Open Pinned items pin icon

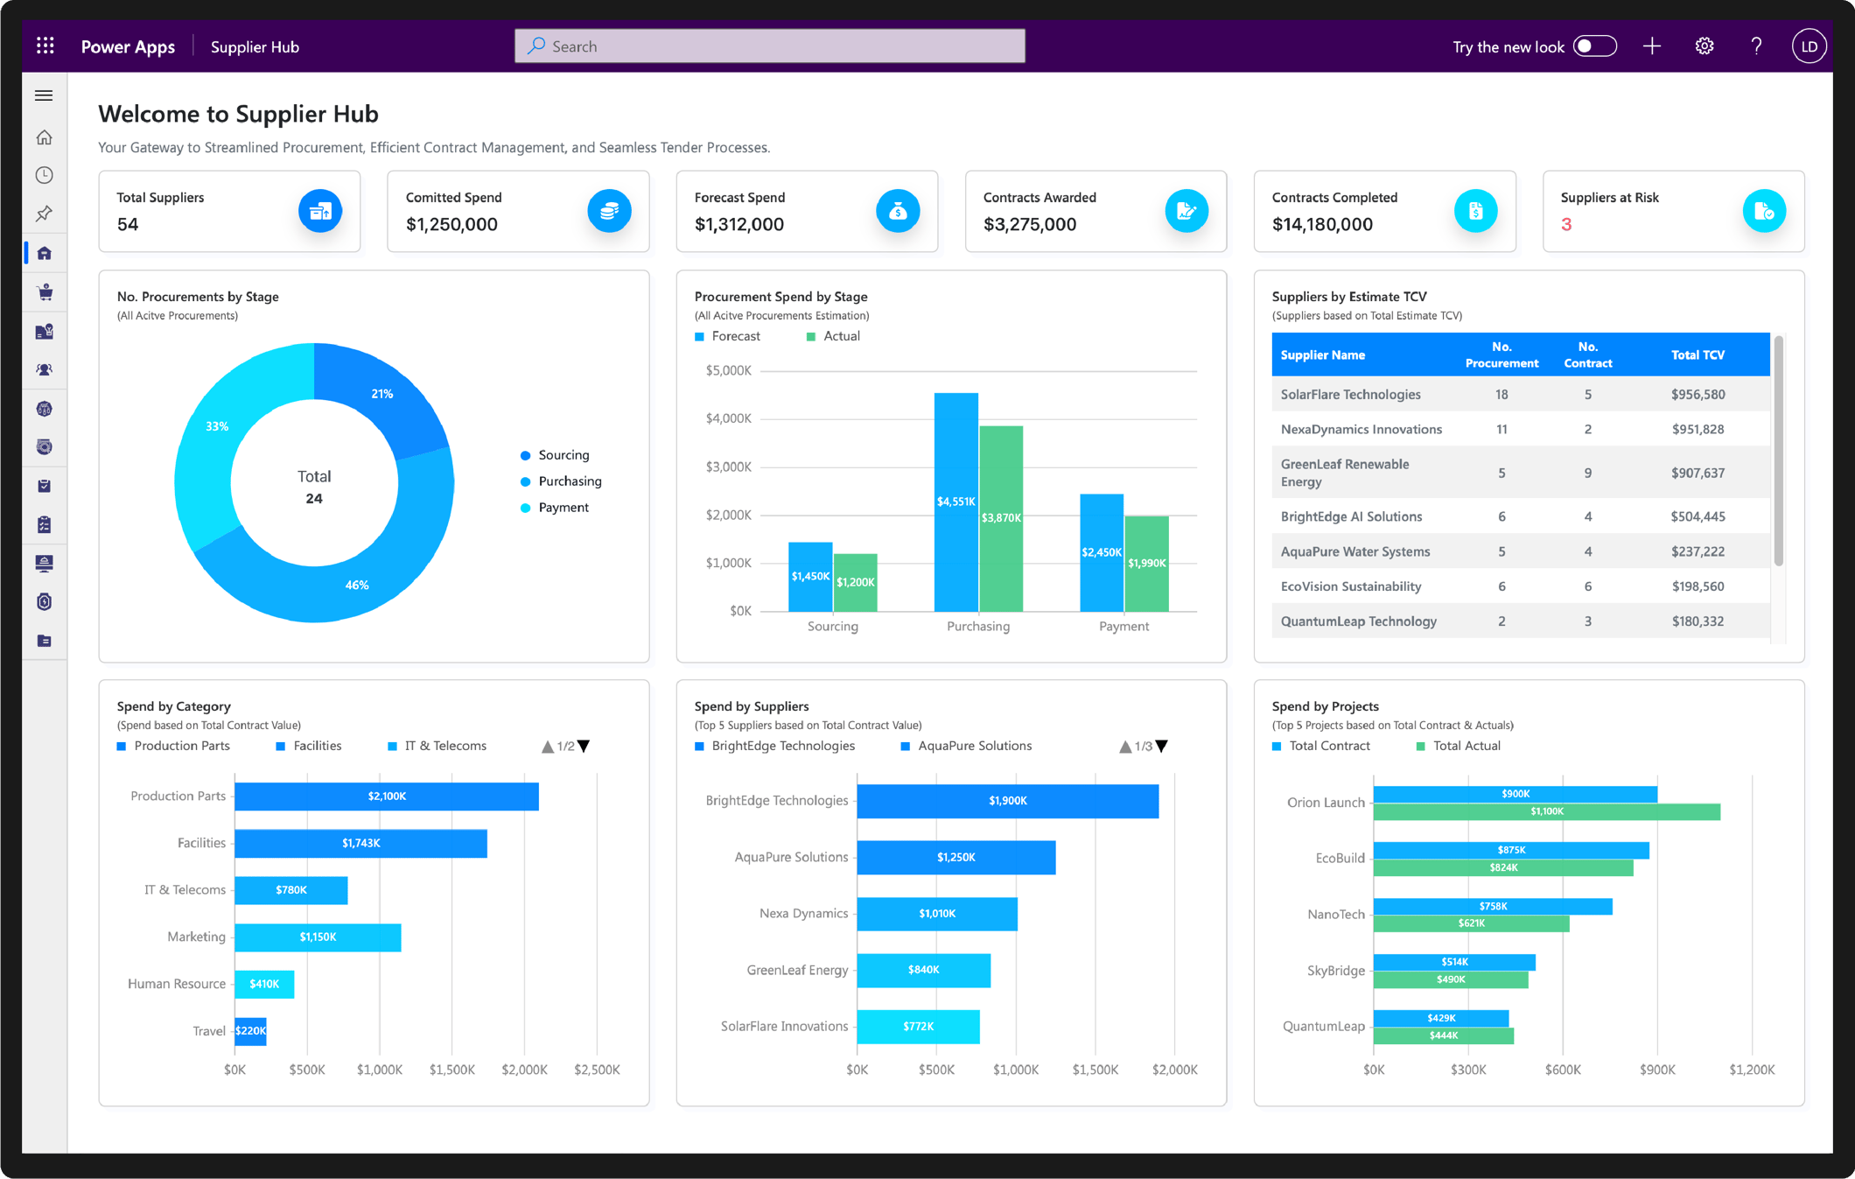click(x=45, y=214)
